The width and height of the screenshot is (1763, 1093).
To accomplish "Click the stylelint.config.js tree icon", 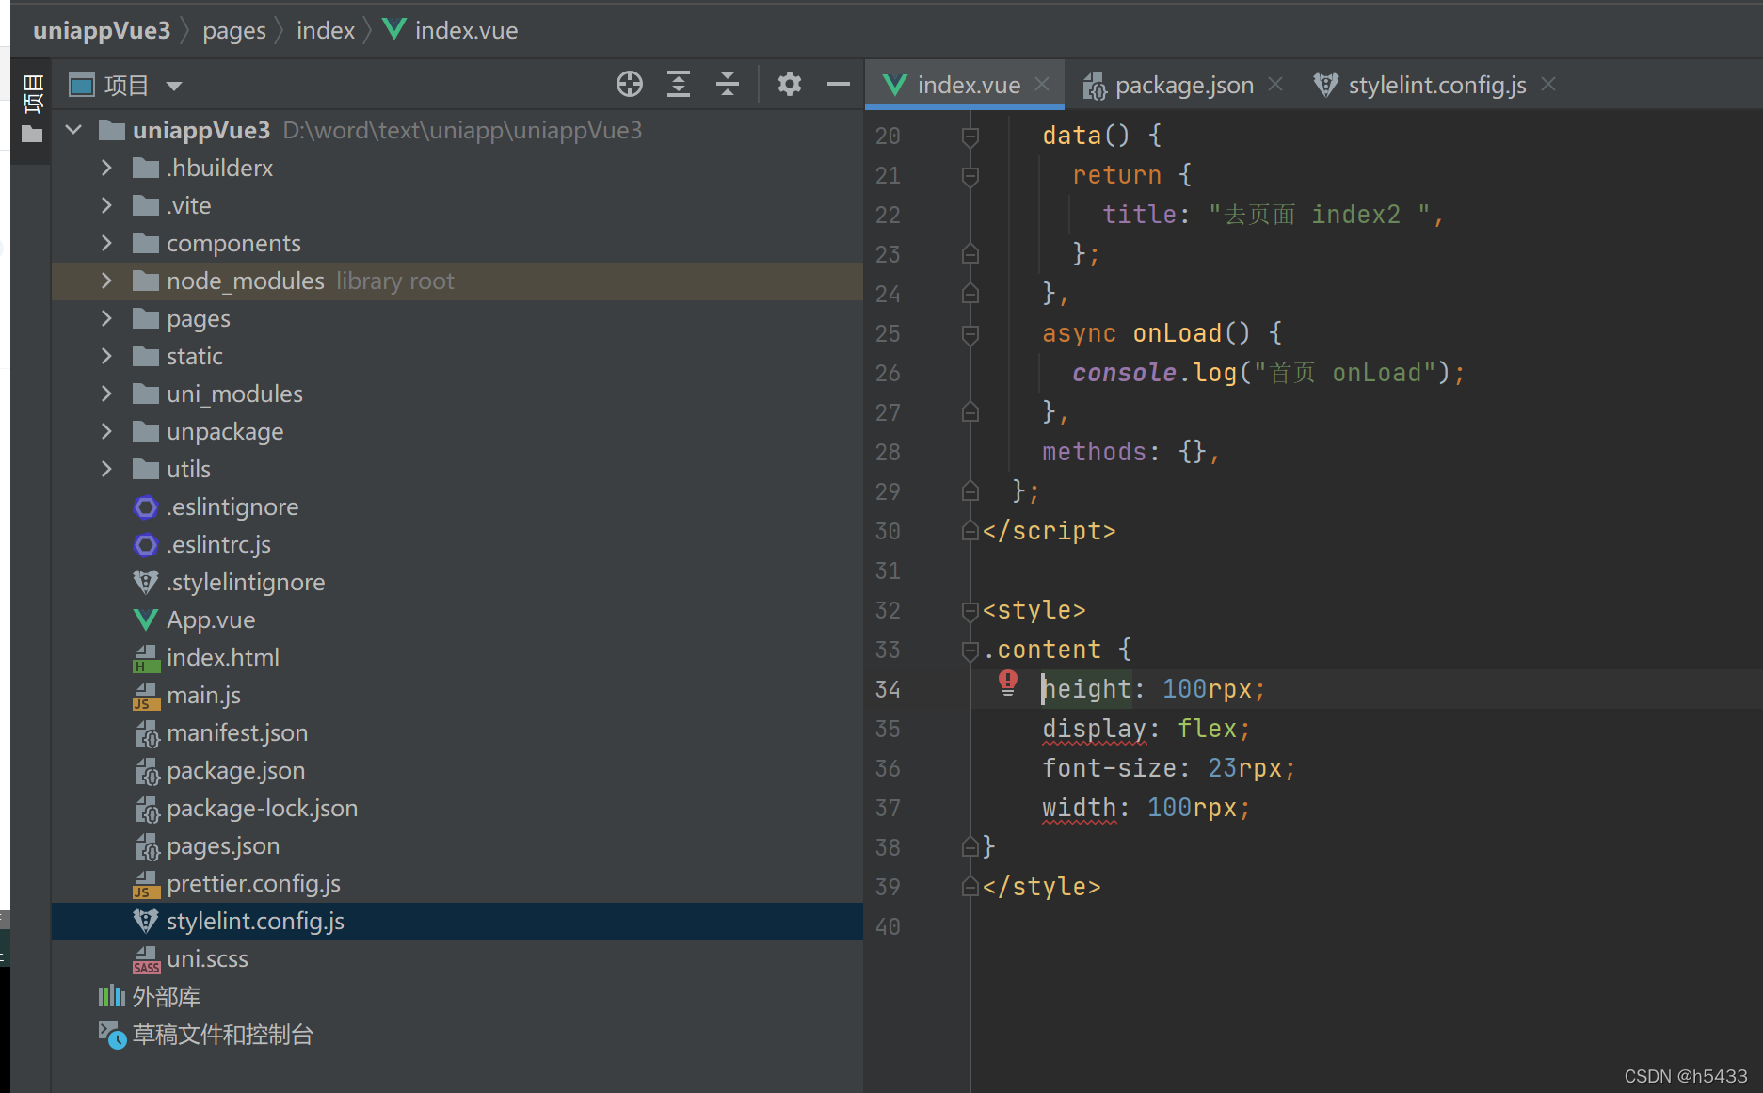I will click(146, 922).
